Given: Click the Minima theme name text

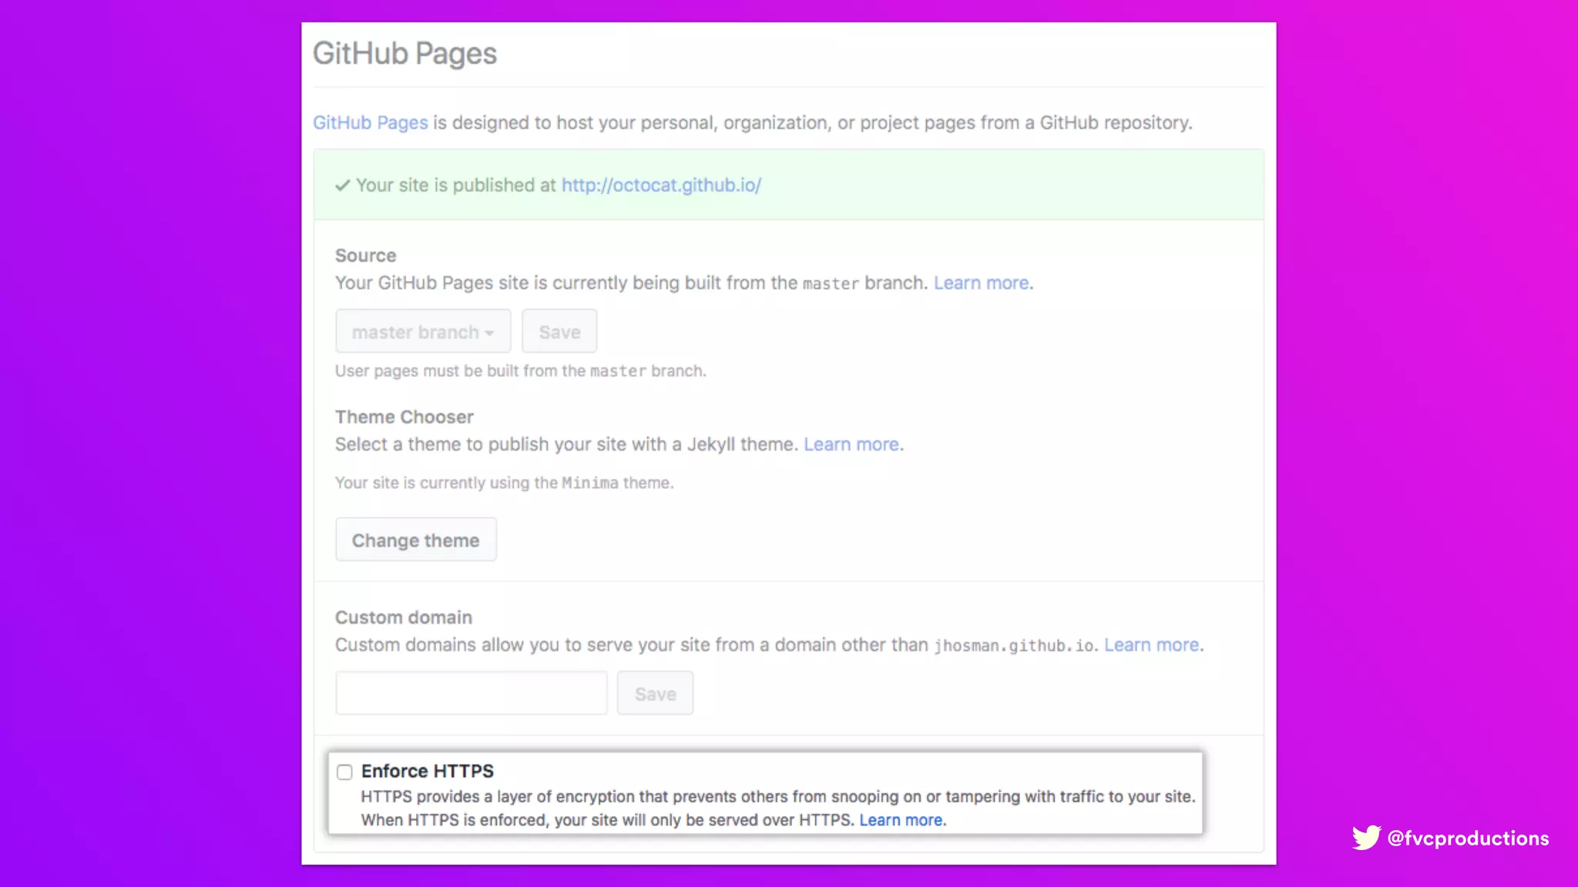Looking at the screenshot, I should (x=589, y=484).
